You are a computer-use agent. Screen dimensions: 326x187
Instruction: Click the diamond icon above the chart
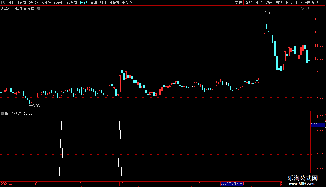click(302, 9)
